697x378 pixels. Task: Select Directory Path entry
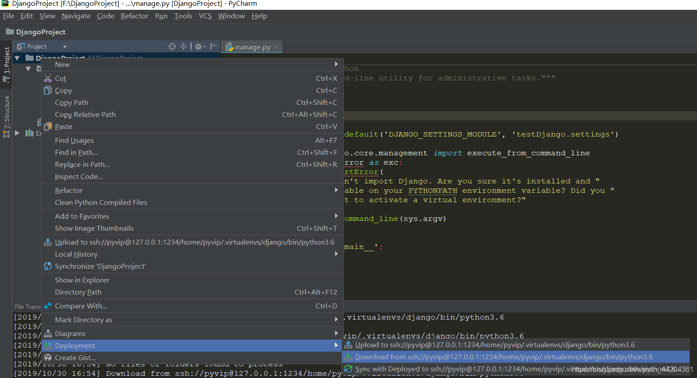(192, 292)
